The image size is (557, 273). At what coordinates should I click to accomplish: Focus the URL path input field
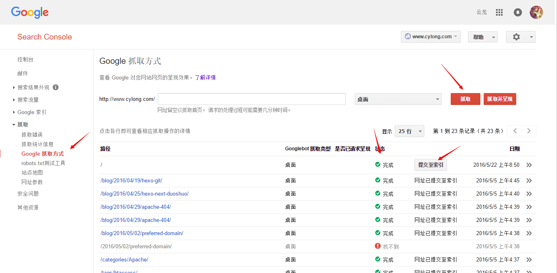(x=252, y=99)
